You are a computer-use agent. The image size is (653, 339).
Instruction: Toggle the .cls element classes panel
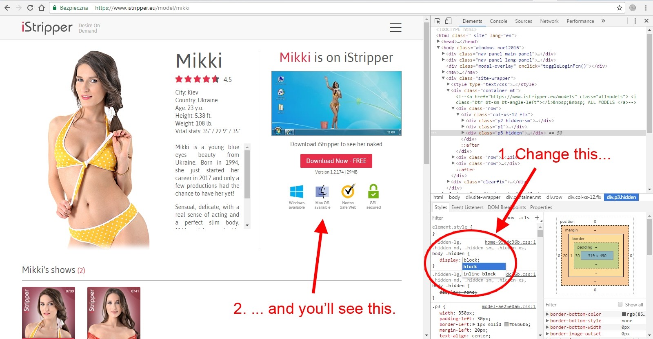tap(524, 218)
